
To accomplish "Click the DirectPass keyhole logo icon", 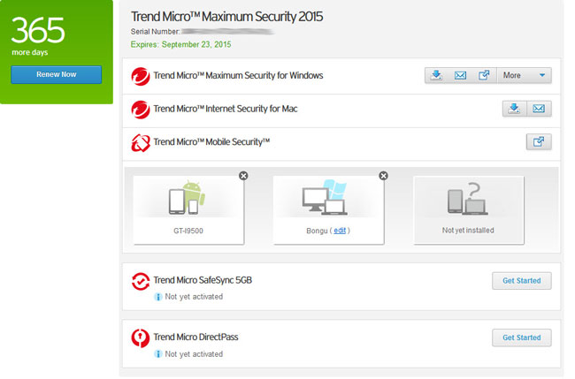I will click(141, 338).
